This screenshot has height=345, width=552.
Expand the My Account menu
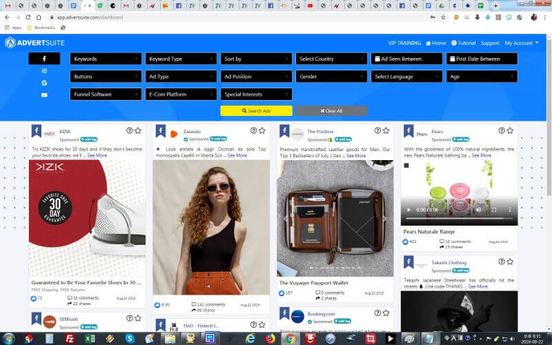tap(522, 43)
